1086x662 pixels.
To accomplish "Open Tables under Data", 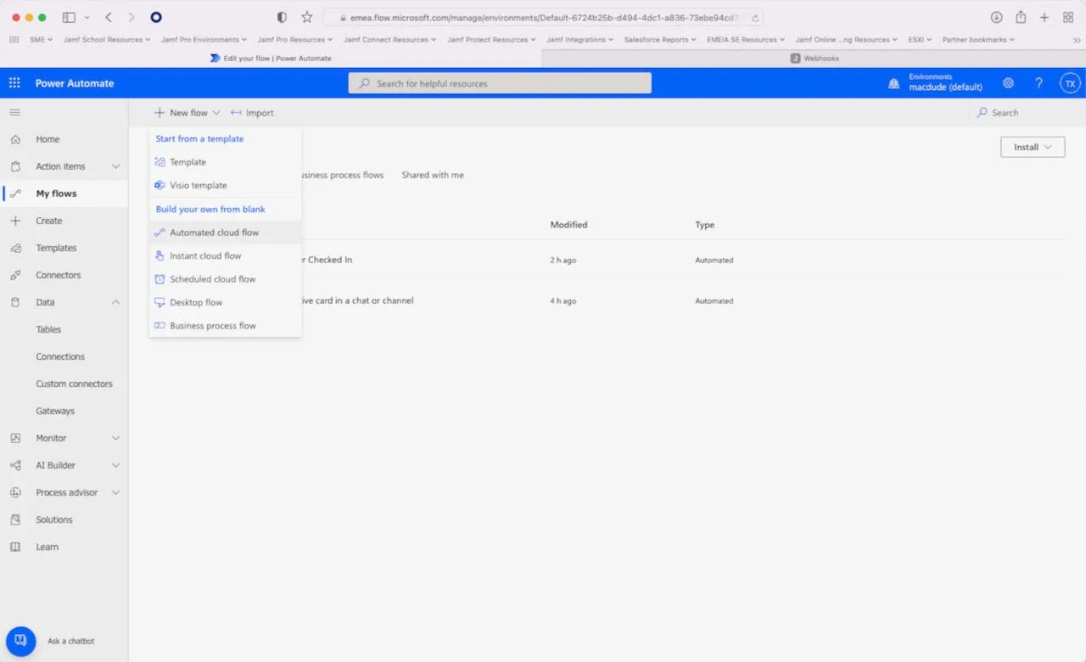I will point(47,329).
